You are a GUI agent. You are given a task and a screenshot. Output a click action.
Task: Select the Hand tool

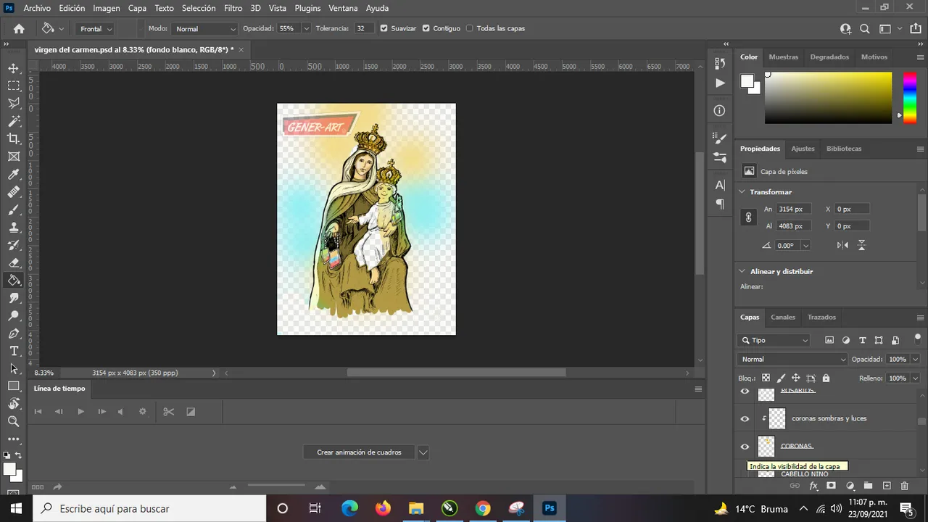(14, 404)
